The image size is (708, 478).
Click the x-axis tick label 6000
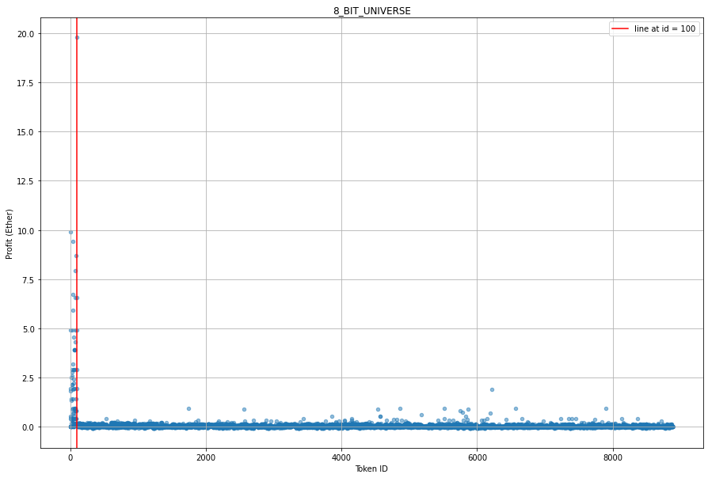[x=478, y=457]
